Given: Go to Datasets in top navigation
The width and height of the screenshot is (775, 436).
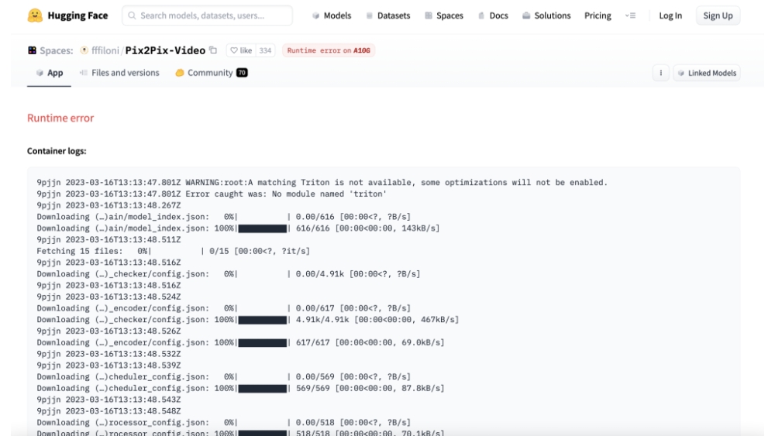Looking at the screenshot, I should pyautogui.click(x=387, y=15).
